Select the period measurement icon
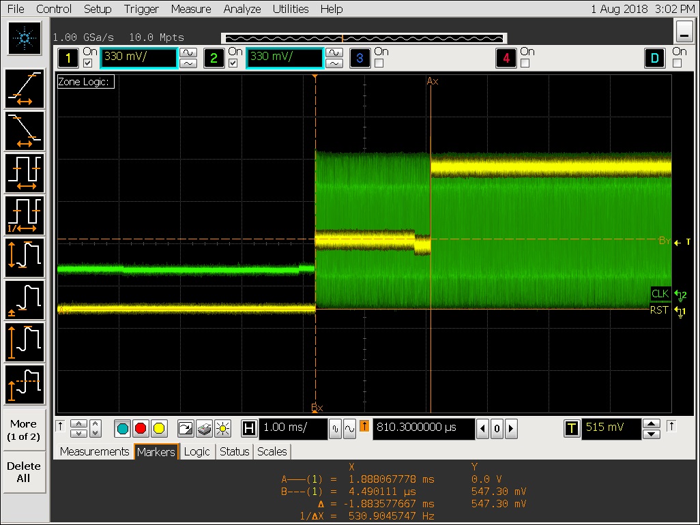The width and height of the screenshot is (700, 525). click(25, 173)
